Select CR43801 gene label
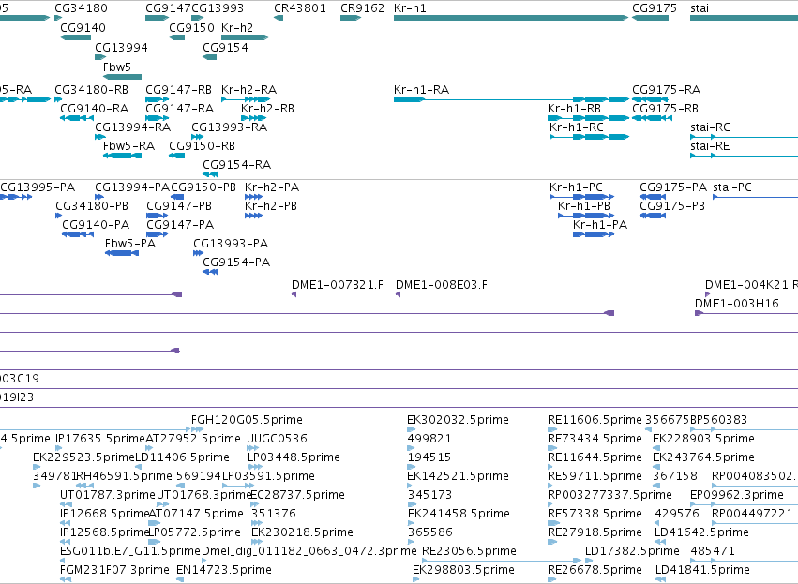Viewport: 798px width, 584px height. tap(300, 8)
